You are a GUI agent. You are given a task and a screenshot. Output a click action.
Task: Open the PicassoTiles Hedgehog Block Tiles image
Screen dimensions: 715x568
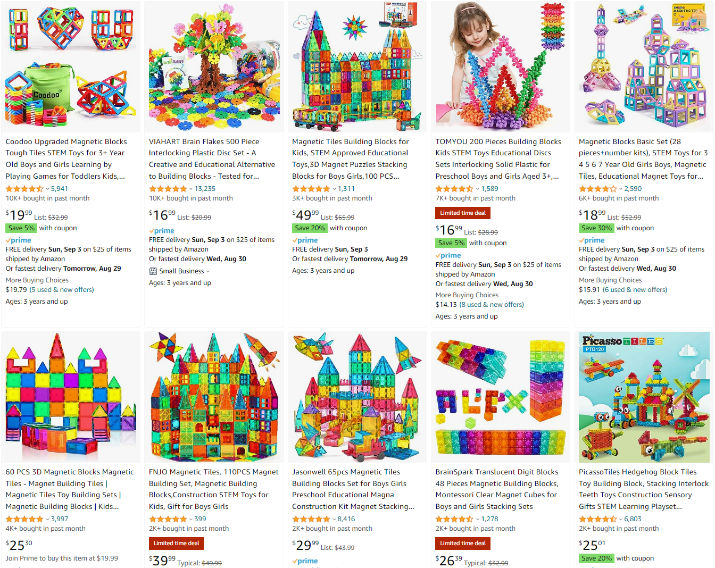pyautogui.click(x=644, y=397)
